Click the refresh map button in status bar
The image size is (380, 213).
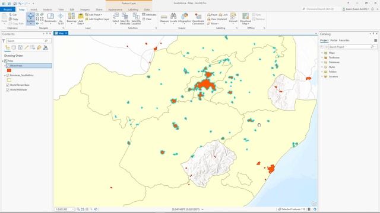(315, 209)
